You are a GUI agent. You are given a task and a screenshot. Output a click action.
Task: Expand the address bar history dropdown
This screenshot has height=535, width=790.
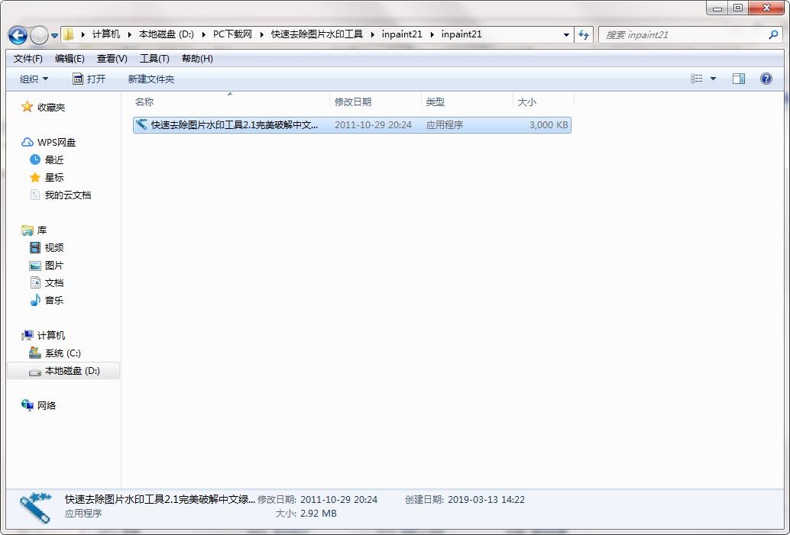pos(566,35)
